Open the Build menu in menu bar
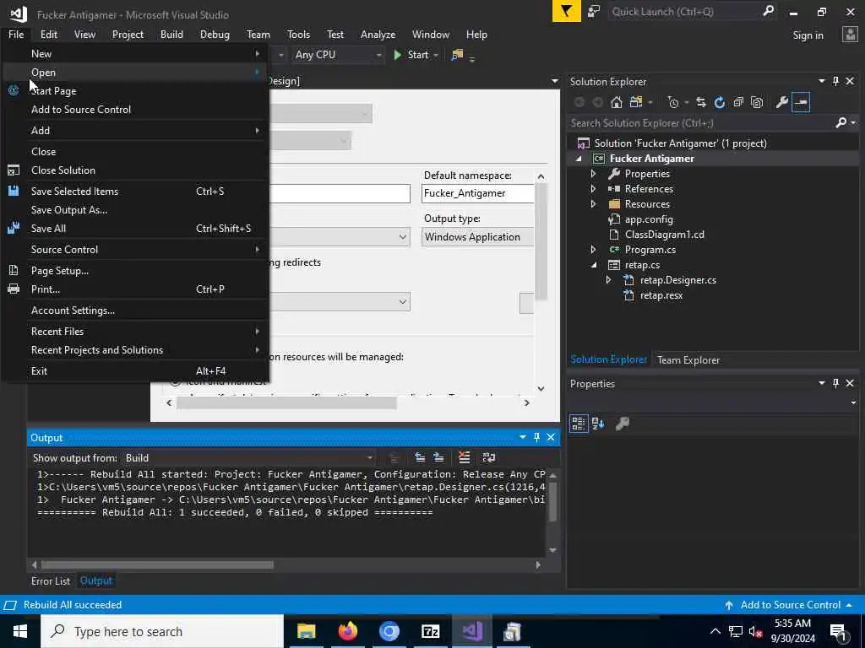Screen dimensions: 865x648 (171, 34)
